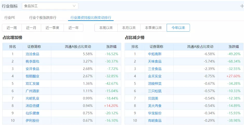Click the 5.58% cell for 洽洽食品
244x125 pixels.
point(88,54)
